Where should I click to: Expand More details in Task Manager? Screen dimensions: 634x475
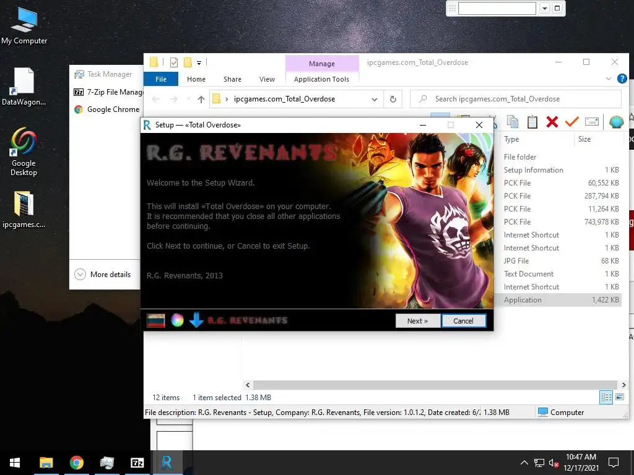point(103,274)
